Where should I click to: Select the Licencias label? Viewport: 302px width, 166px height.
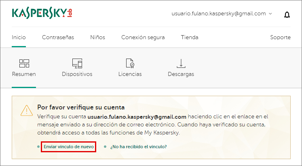click(x=130, y=74)
